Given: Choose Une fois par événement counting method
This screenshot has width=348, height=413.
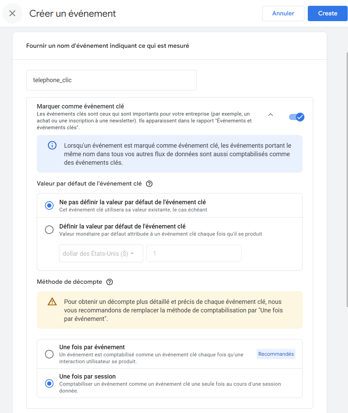Looking at the screenshot, I should coord(49,354).
